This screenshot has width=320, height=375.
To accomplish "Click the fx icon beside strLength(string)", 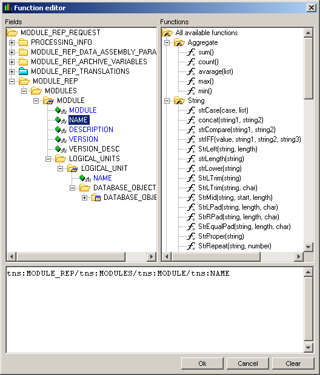I will click(x=191, y=159).
